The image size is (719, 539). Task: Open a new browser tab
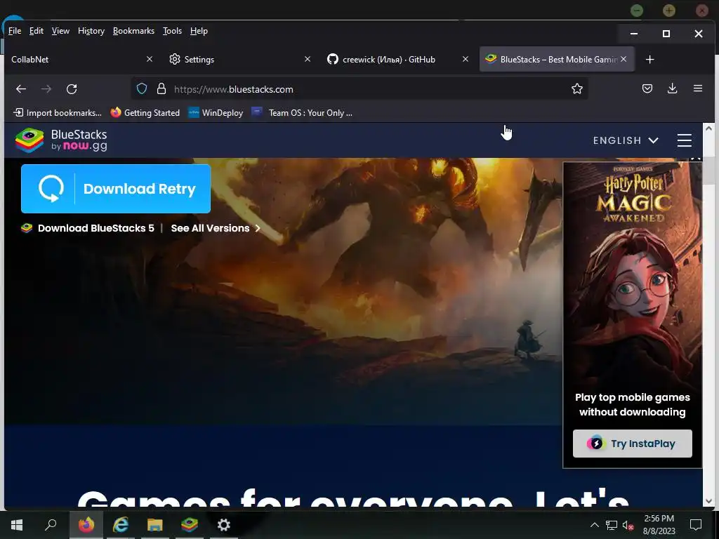(649, 60)
